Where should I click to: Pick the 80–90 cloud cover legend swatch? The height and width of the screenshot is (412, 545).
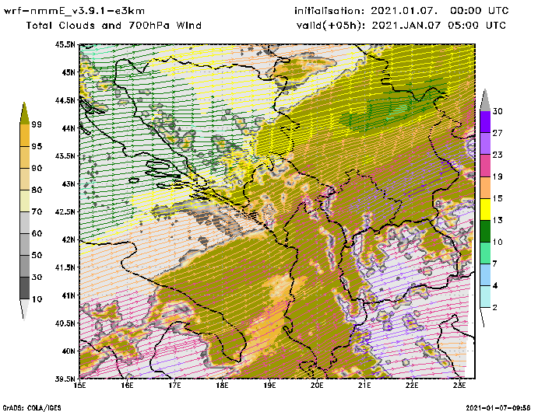tap(24, 179)
